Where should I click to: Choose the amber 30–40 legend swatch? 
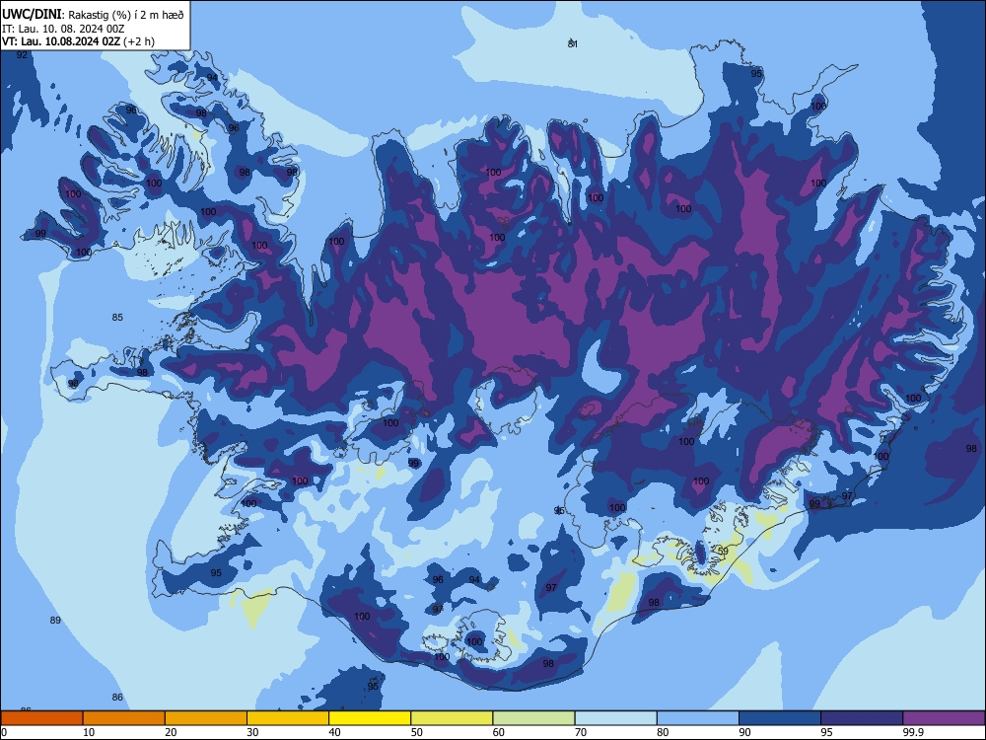(288, 718)
